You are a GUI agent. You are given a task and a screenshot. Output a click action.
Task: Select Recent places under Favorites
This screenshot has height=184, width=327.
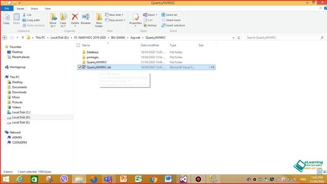(20, 57)
